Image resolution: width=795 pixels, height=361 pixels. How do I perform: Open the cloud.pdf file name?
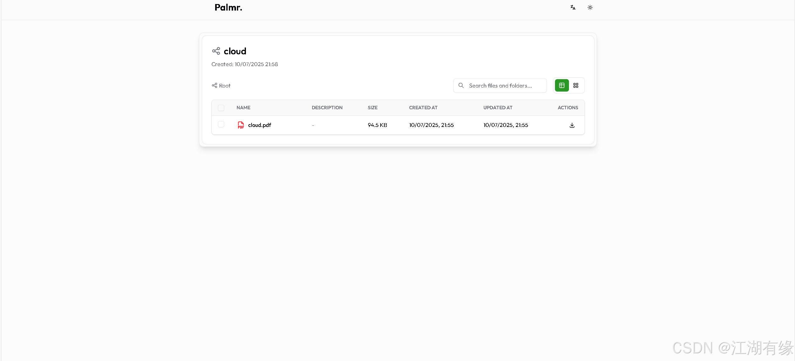click(259, 125)
